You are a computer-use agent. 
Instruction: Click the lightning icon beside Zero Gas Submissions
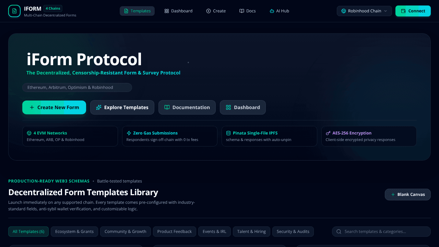pos(129,133)
